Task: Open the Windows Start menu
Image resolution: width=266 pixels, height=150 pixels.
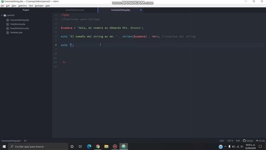Action: (4, 146)
